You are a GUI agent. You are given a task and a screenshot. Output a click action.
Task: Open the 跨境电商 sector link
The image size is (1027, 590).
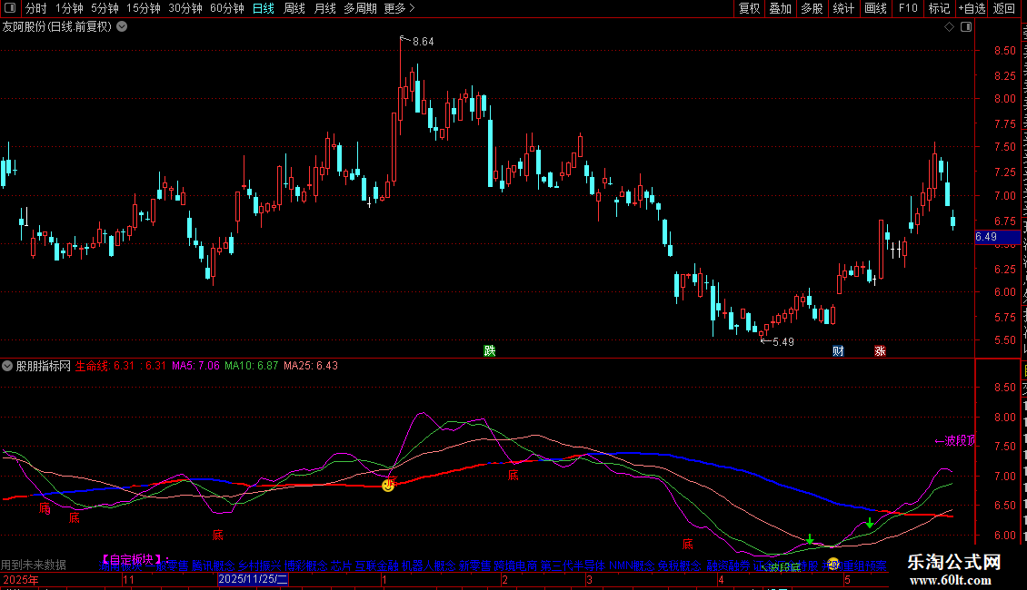(x=515, y=565)
